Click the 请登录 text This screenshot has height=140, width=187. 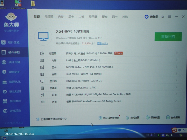pyautogui.click(x=154, y=17)
